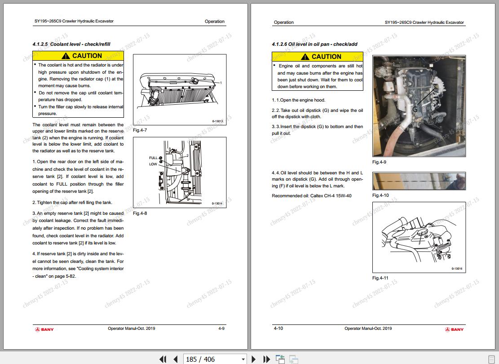The height and width of the screenshot is (364, 499).
Task: Click the SANY logo on the left page footer
Action: point(44,329)
